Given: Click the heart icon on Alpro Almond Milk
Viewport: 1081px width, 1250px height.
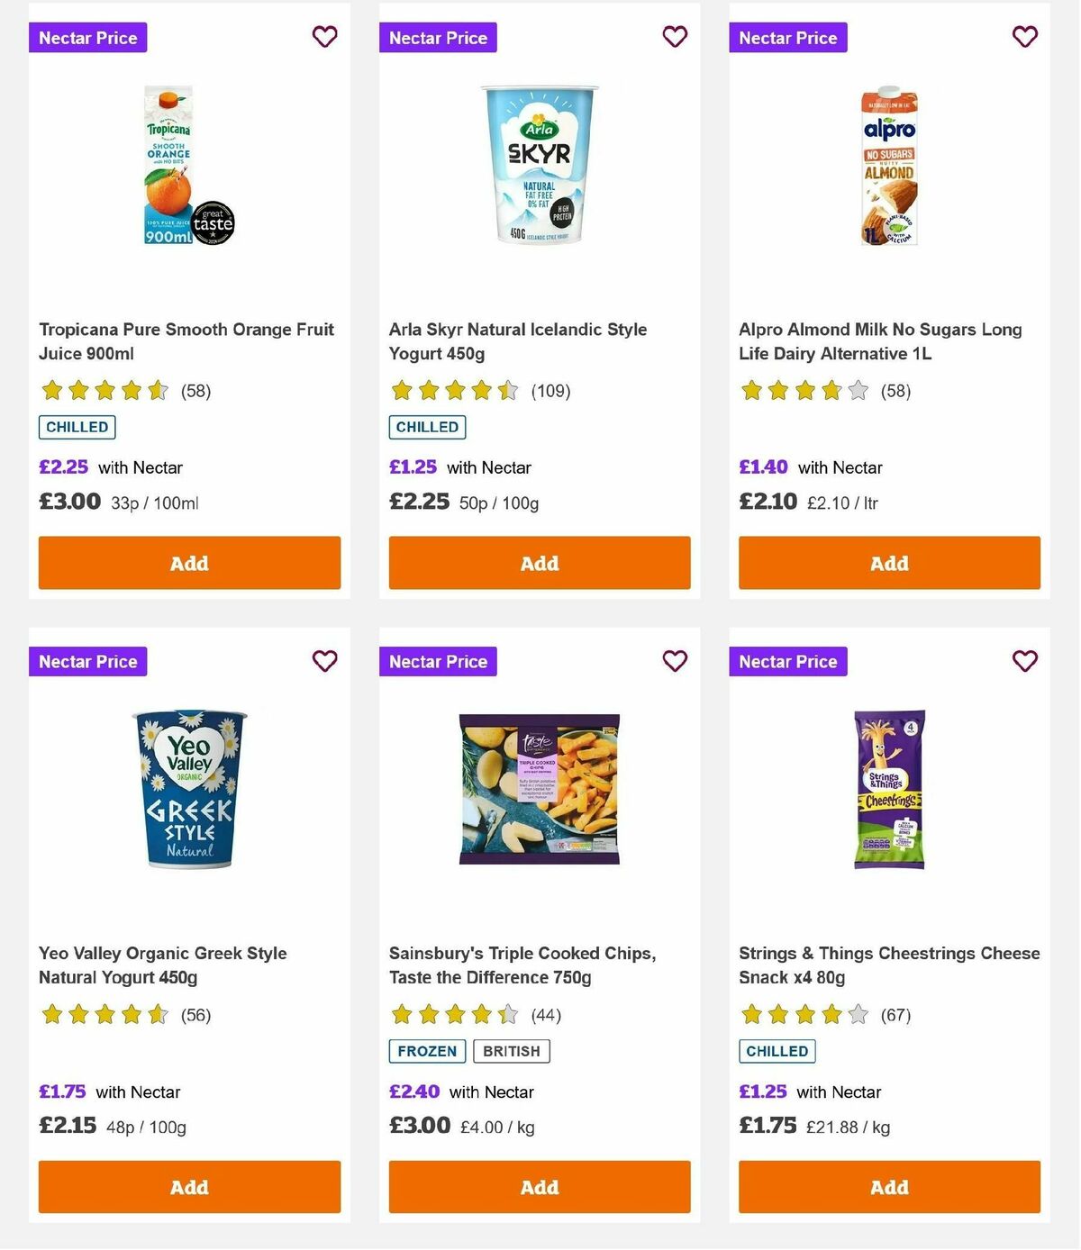Looking at the screenshot, I should pyautogui.click(x=1024, y=37).
